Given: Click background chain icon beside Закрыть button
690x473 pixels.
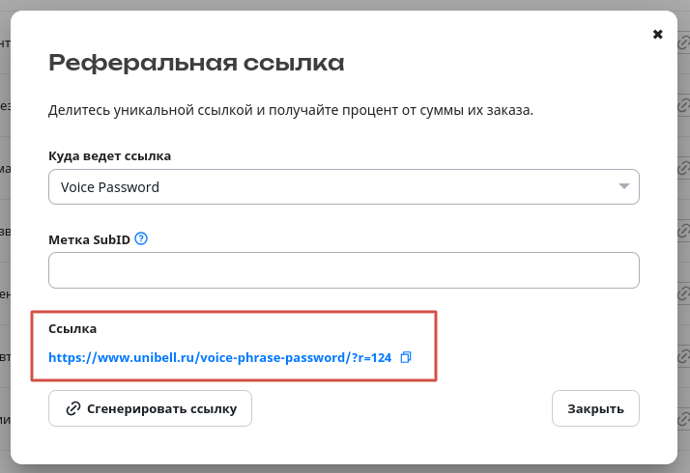Looking at the screenshot, I should (x=684, y=419).
